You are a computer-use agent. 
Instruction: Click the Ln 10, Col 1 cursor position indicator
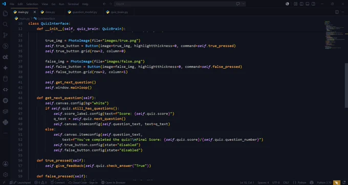tap(247, 182)
